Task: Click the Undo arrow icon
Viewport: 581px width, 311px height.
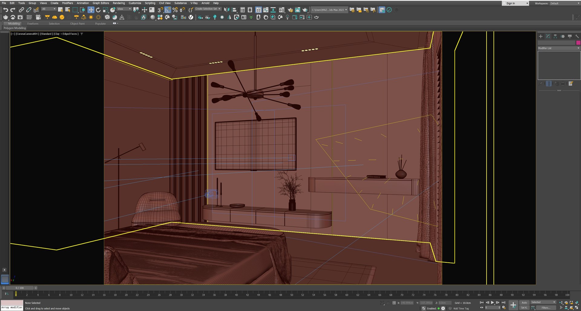Action: 5,10
